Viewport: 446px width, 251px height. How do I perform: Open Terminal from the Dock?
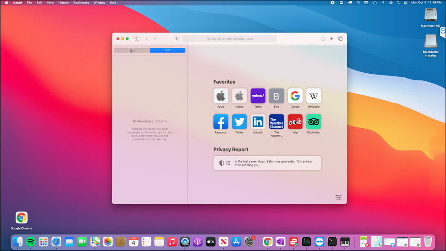pos(332,242)
